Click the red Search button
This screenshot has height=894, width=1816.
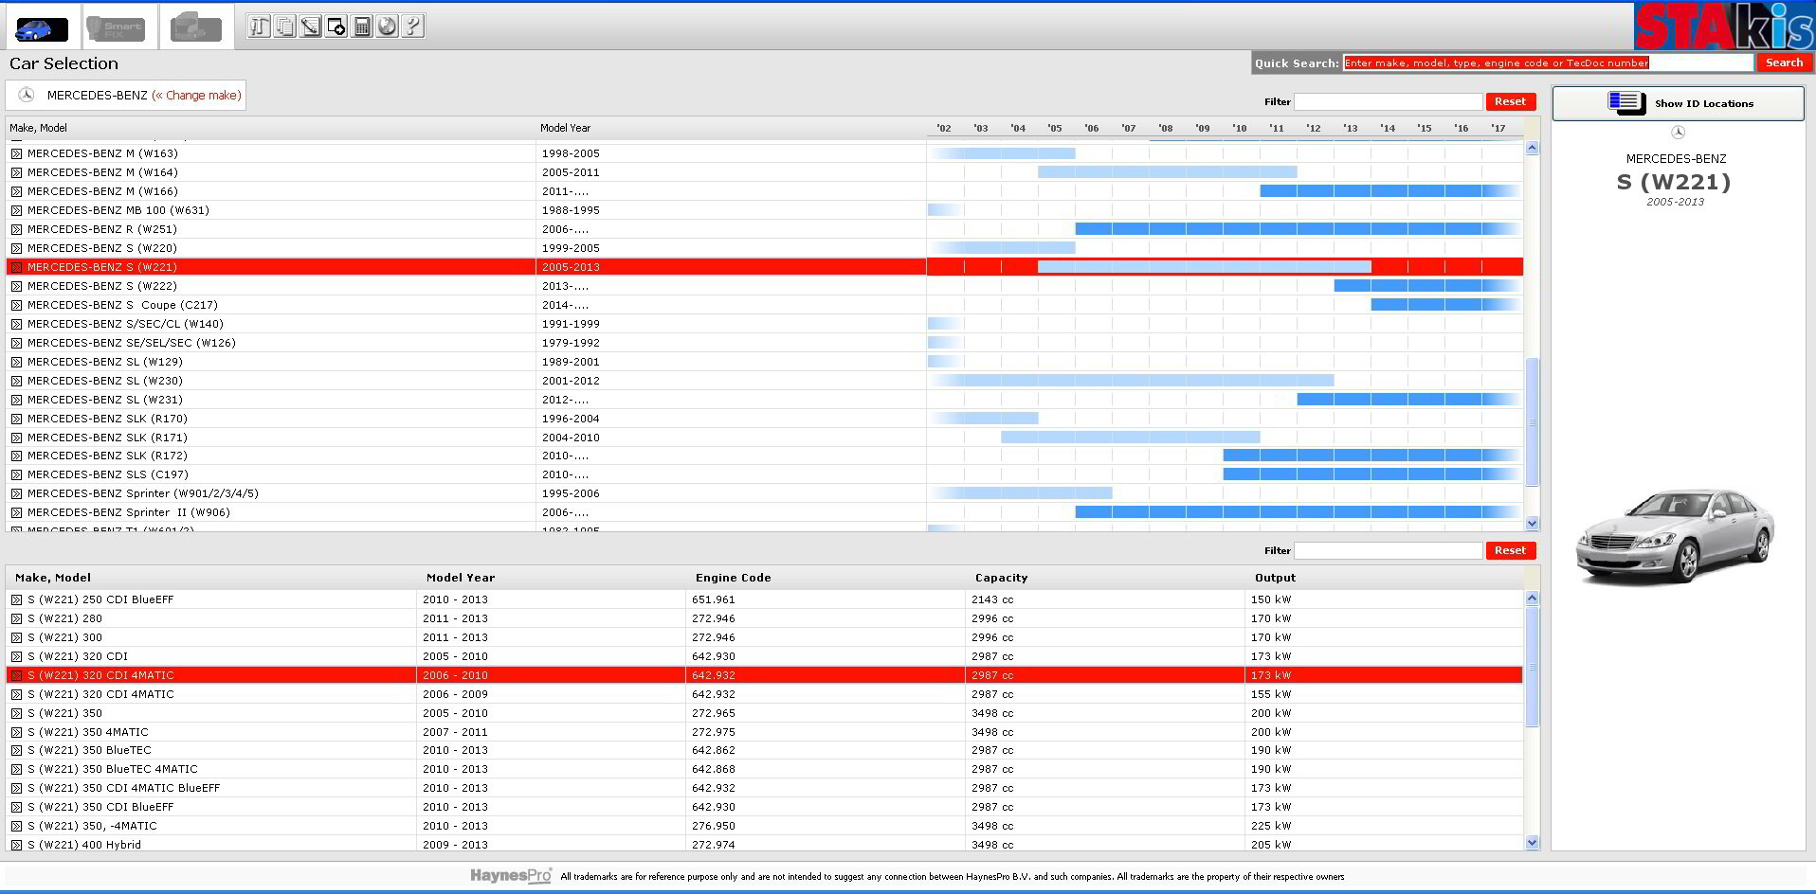click(1783, 63)
